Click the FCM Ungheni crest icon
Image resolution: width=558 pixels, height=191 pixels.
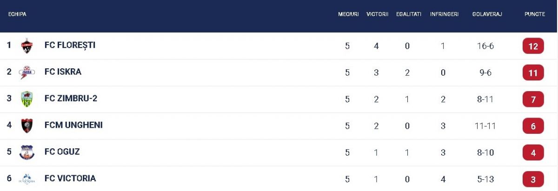point(27,126)
